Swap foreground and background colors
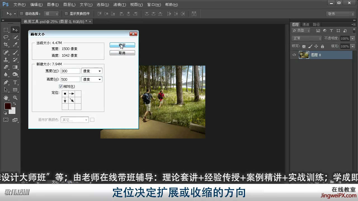Viewport: 358px width, 201px height. [15, 104]
